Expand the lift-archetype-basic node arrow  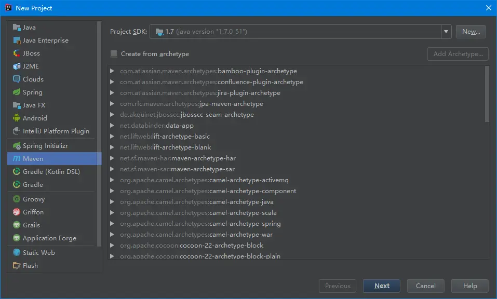pyautogui.click(x=113, y=137)
